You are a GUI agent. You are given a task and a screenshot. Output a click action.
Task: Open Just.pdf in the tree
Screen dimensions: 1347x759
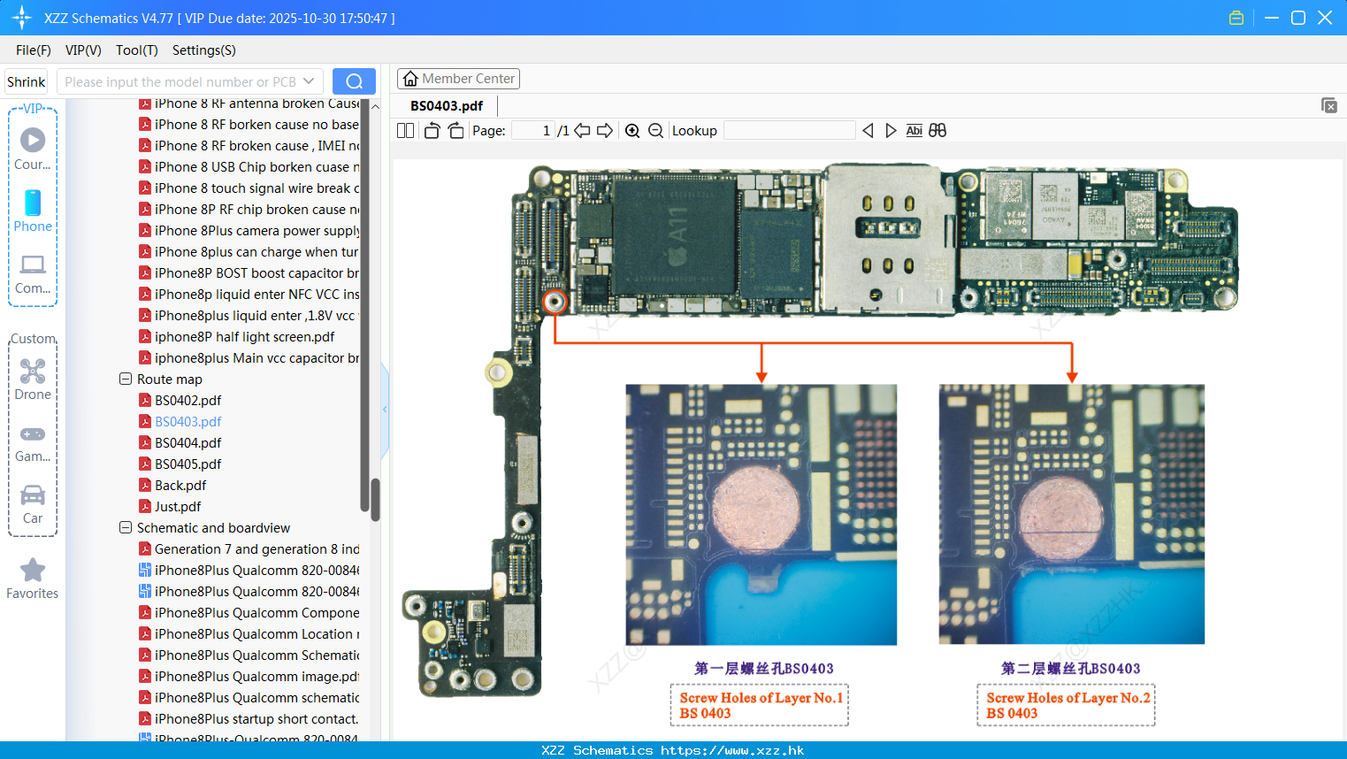coord(178,506)
